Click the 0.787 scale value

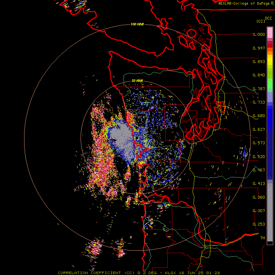[259, 89]
